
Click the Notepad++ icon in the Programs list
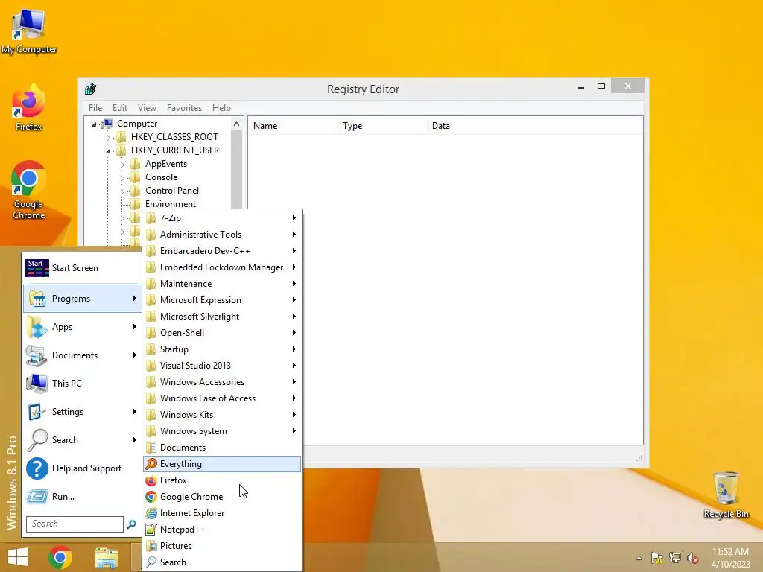pos(151,530)
